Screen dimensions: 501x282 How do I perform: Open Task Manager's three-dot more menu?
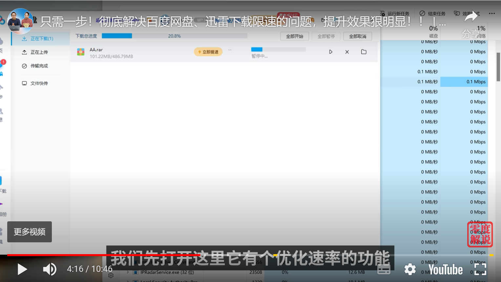click(492, 13)
